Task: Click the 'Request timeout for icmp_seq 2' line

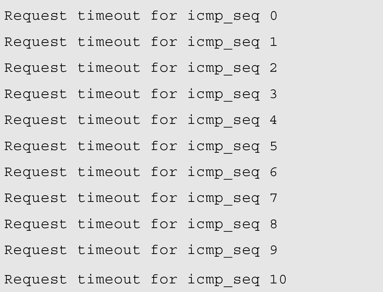Action: pos(141,69)
